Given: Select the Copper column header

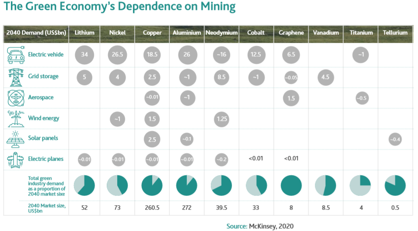Looking at the screenshot, I should [152, 33].
